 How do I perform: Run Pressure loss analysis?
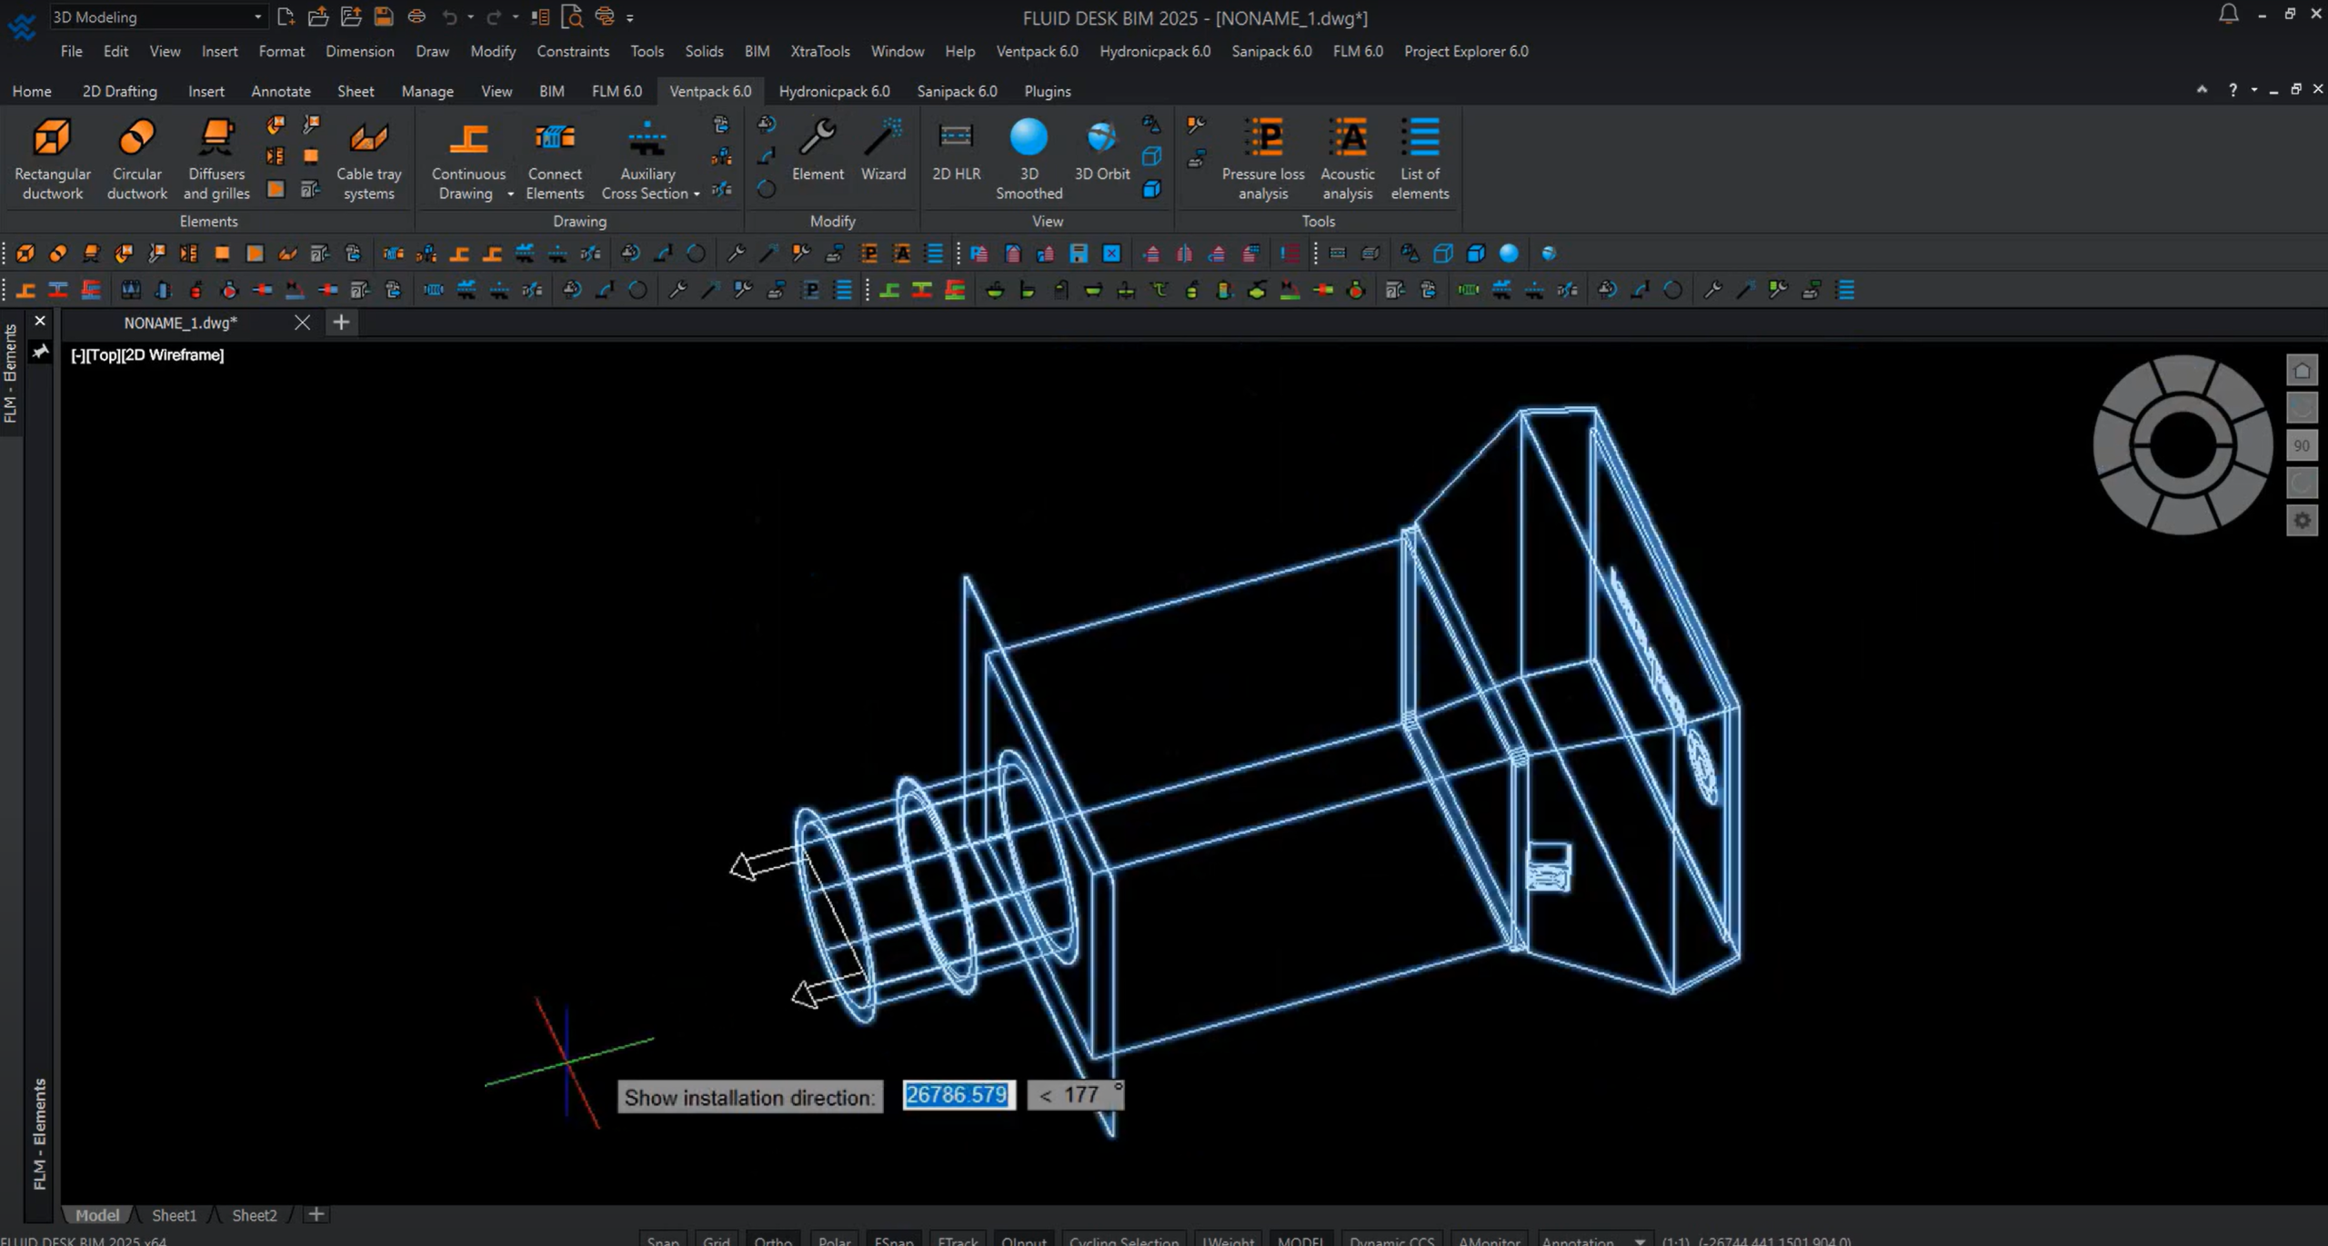[1262, 156]
